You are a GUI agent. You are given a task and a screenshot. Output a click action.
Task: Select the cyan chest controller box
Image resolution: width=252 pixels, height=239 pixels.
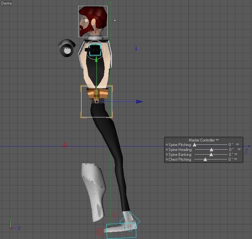95,50
